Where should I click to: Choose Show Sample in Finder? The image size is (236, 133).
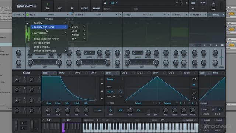[x=46, y=39]
